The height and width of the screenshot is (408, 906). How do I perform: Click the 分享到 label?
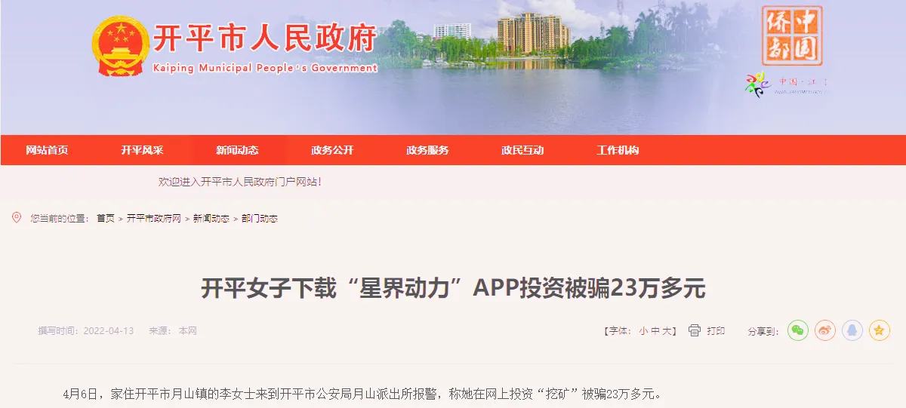[763, 331]
